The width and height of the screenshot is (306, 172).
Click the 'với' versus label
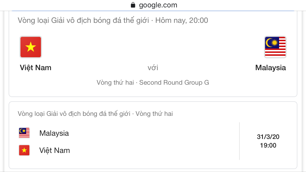[153, 68]
